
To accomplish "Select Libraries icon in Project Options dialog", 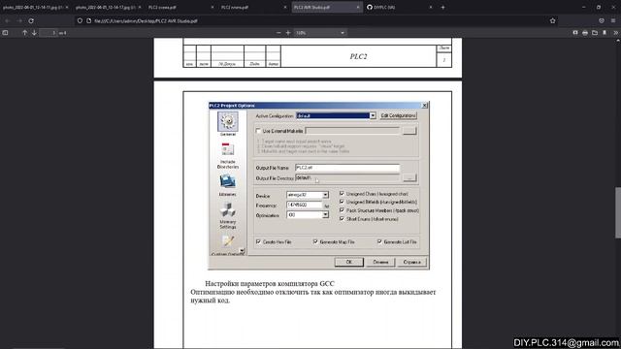I will tap(228, 185).
